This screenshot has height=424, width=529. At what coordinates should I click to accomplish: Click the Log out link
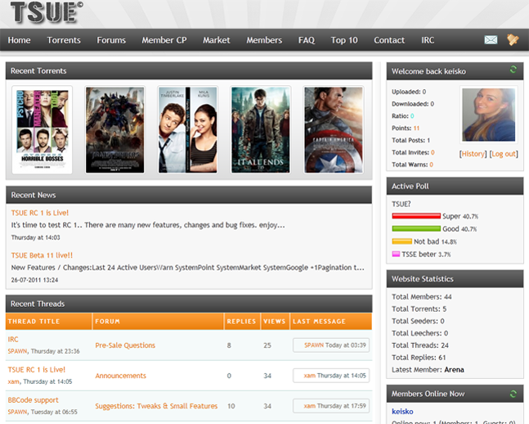(x=504, y=154)
